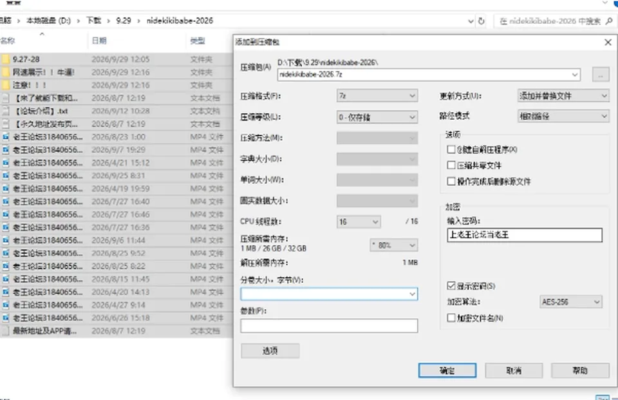Click the 分卷大小 combo box field

(x=329, y=294)
